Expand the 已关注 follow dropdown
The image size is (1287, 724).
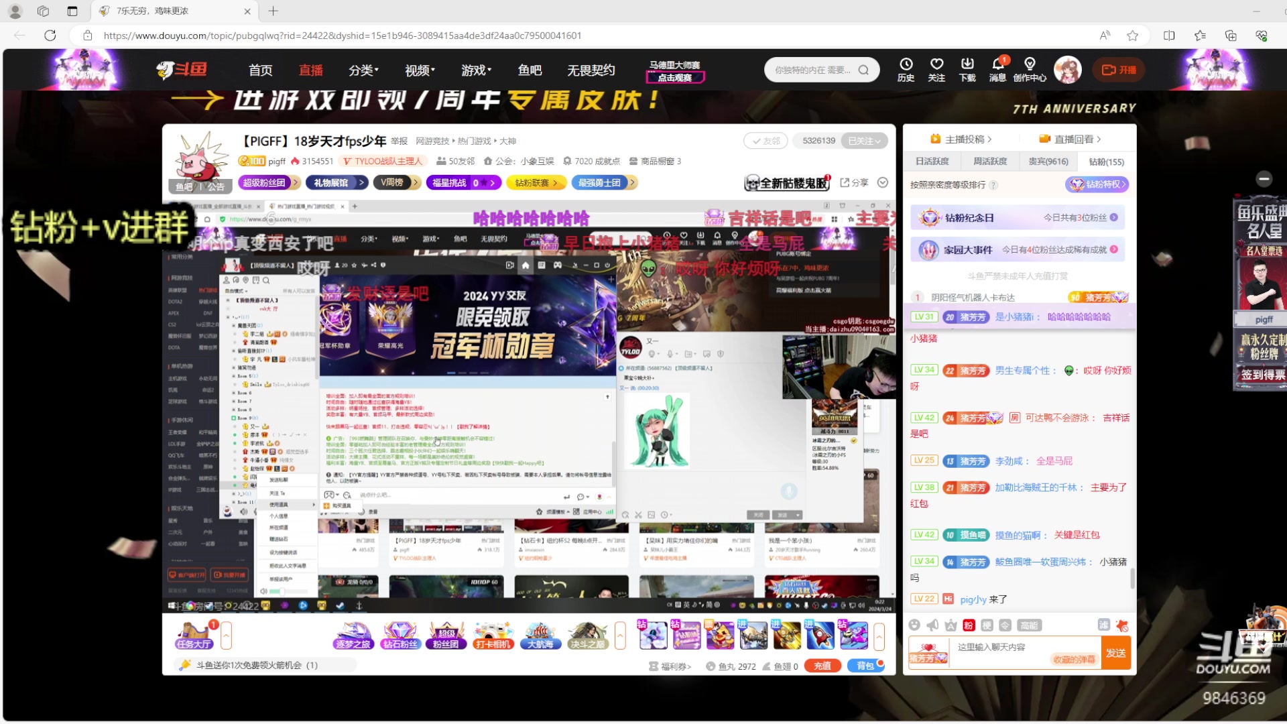coord(865,141)
